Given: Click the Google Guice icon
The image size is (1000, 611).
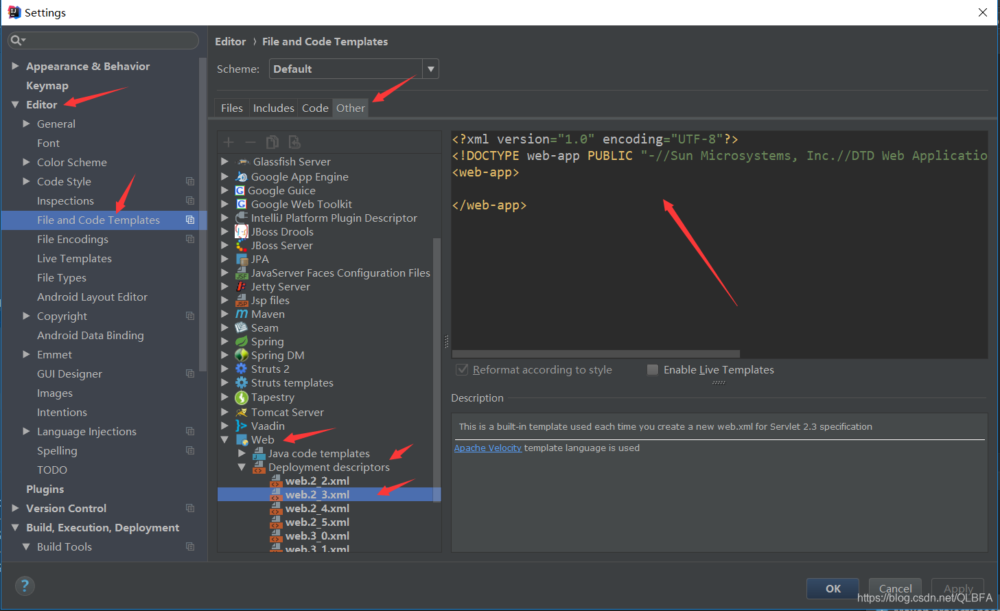Looking at the screenshot, I should click(x=240, y=191).
